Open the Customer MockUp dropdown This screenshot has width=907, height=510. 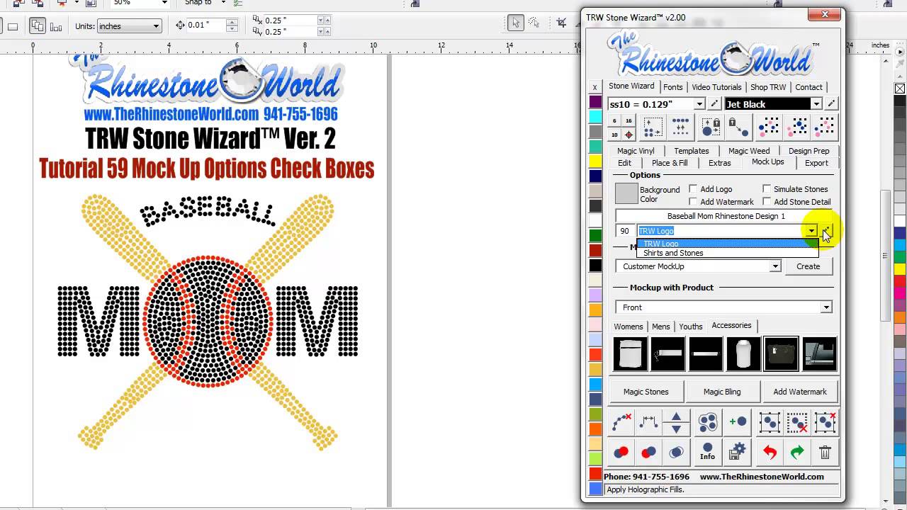775,266
